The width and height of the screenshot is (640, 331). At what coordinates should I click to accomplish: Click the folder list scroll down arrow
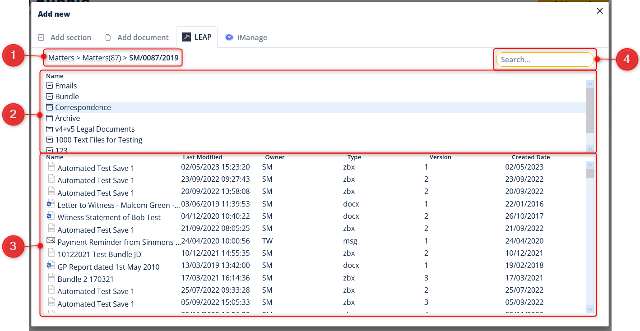[x=590, y=148]
